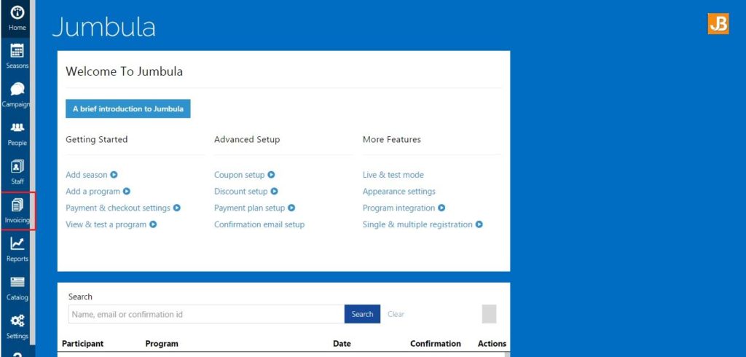
Task: Open the Live & test mode link
Action: [x=393, y=175]
